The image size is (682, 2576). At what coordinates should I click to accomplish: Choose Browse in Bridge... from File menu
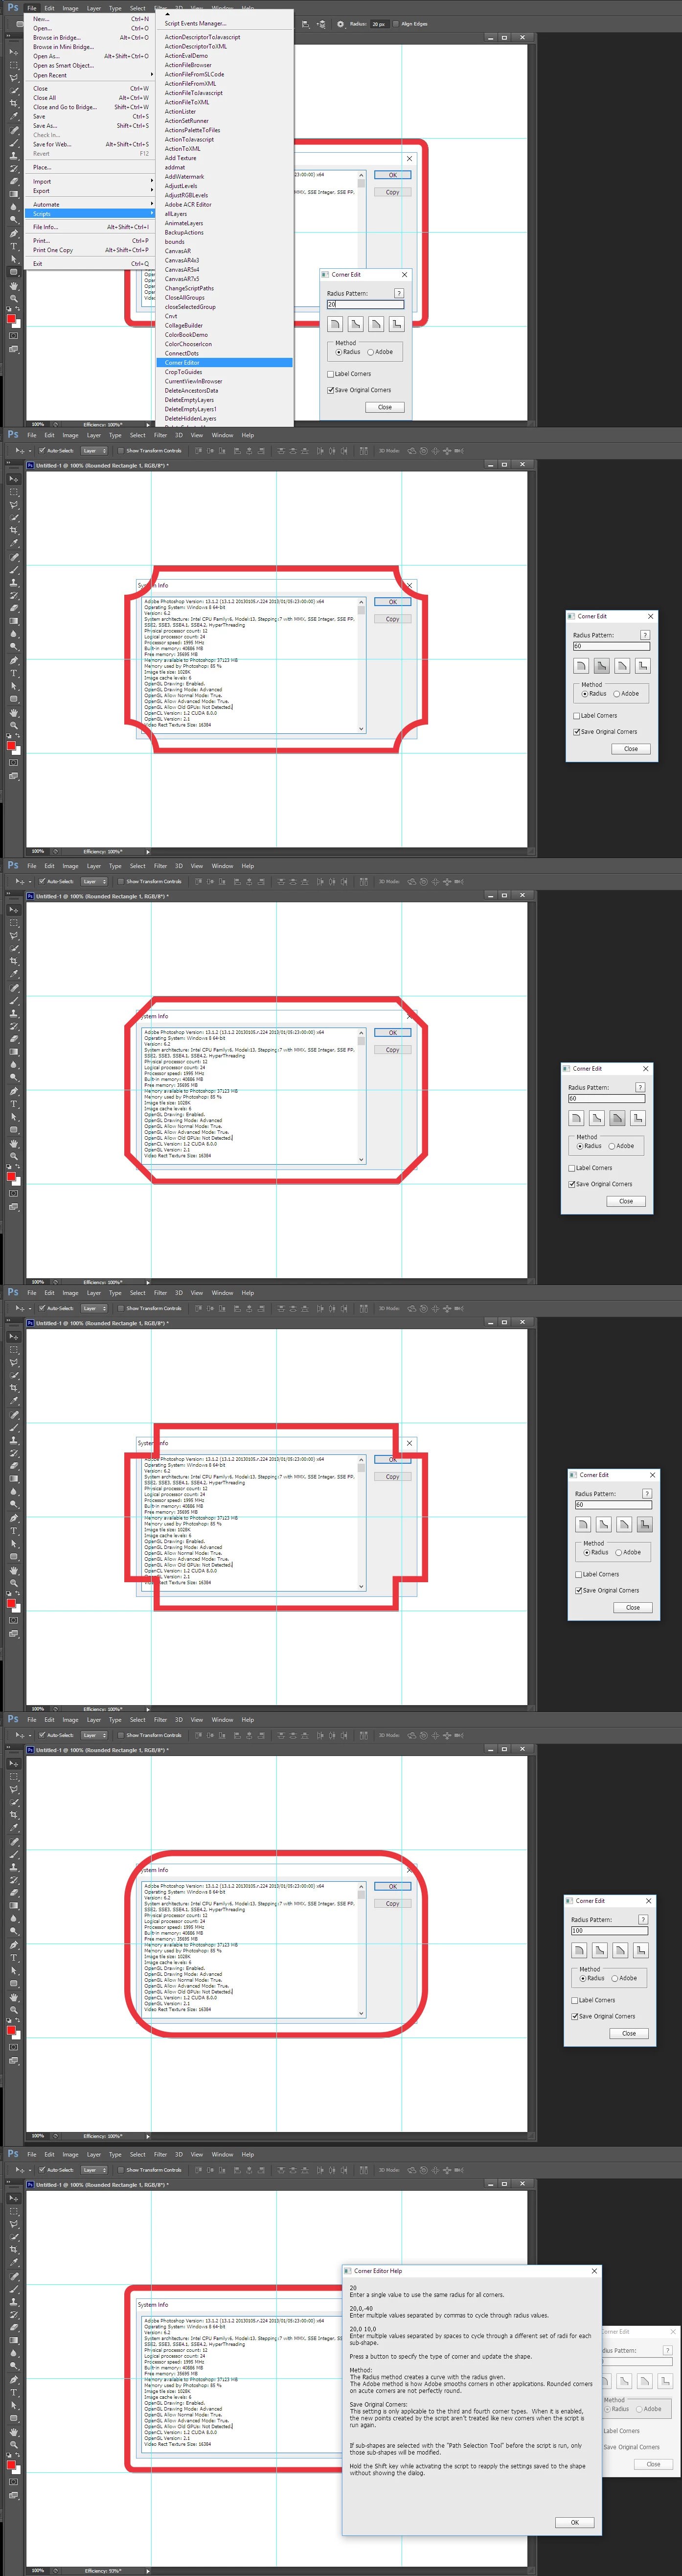(x=90, y=37)
